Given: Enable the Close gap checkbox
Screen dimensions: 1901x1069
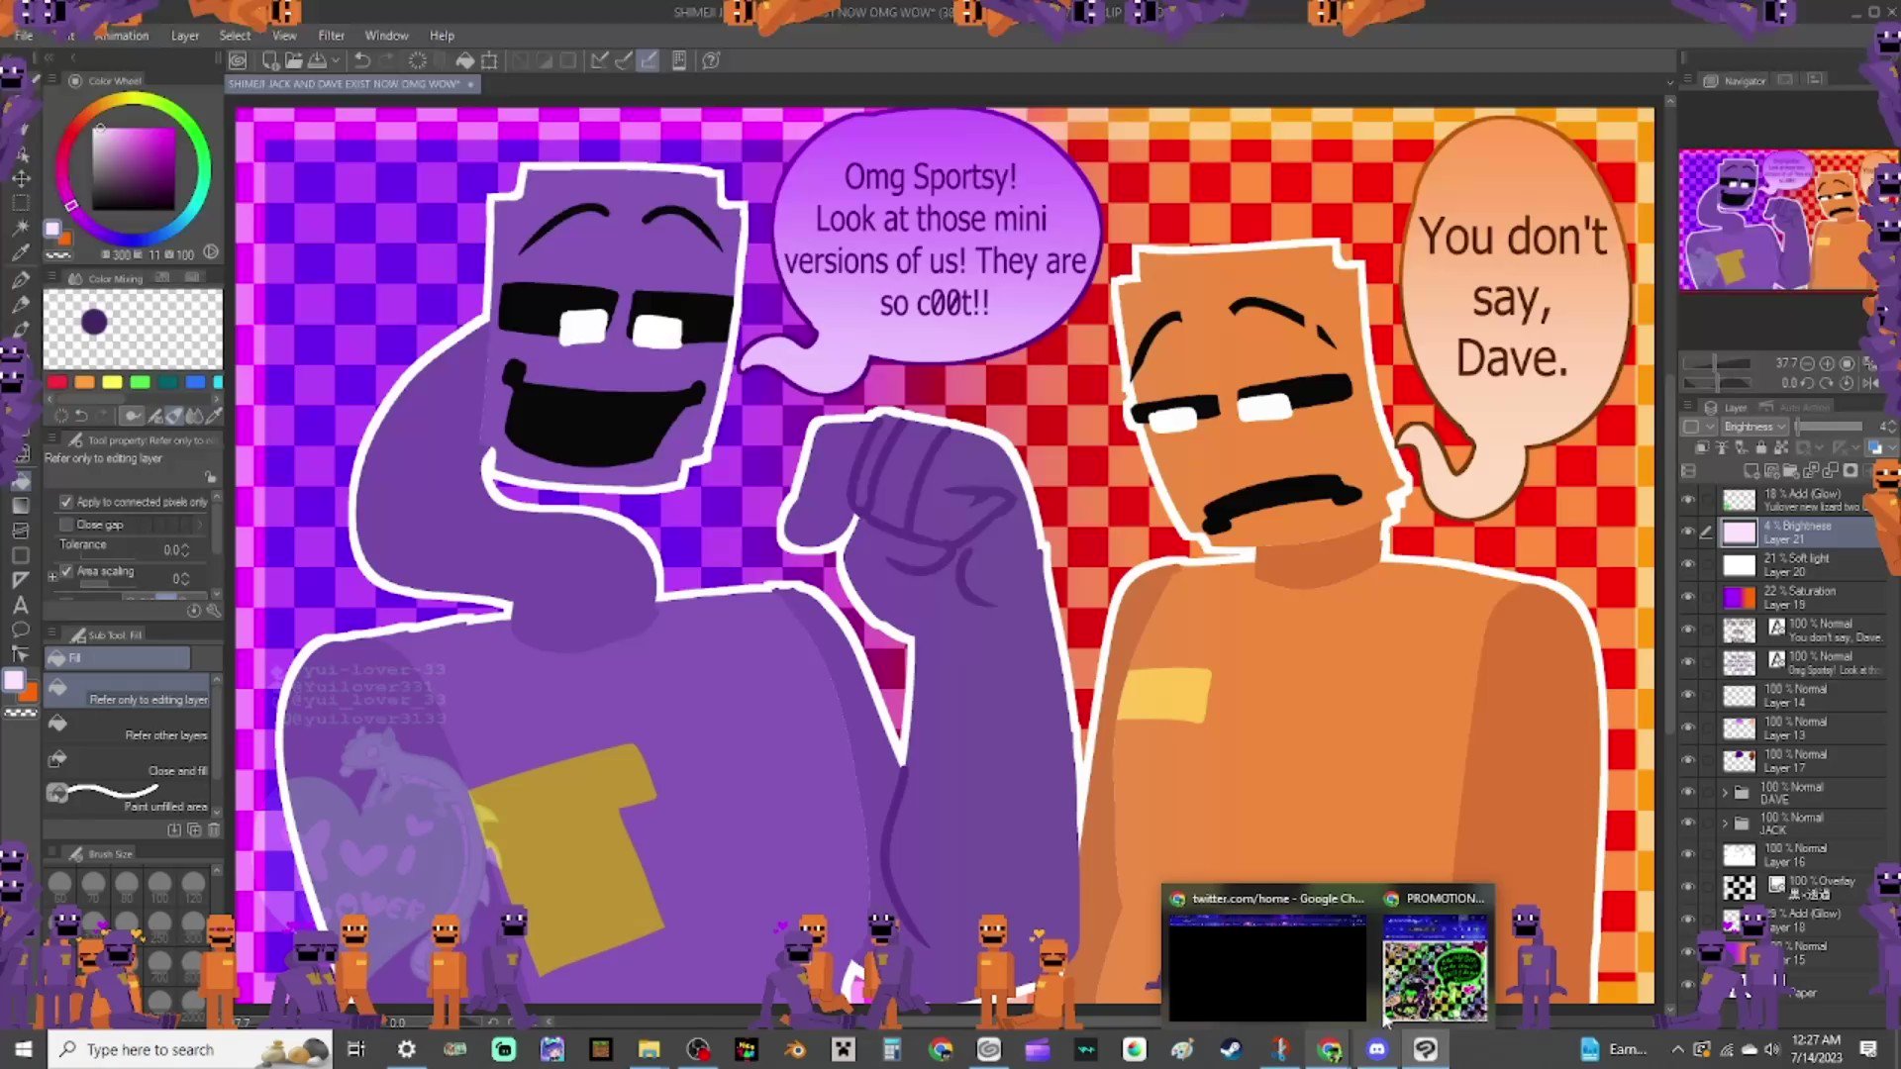Looking at the screenshot, I should point(66,525).
